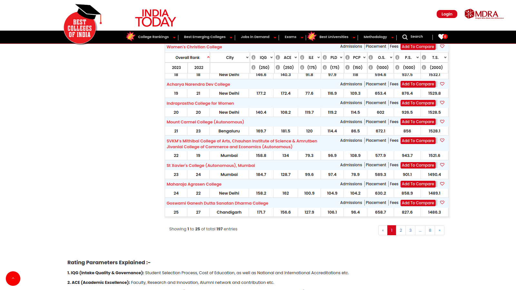The image size is (516, 290).
Task: Click info icon beside ILE (175) score
Action: click(x=302, y=67)
